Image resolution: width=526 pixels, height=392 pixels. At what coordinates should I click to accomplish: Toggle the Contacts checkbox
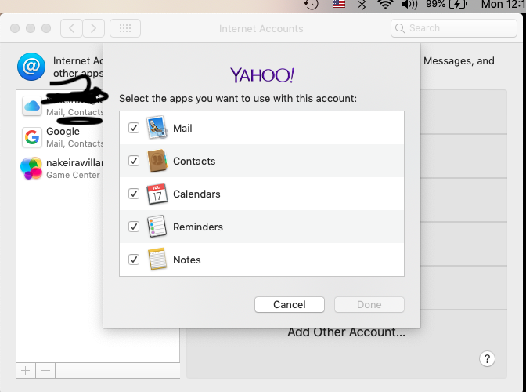[x=134, y=161]
